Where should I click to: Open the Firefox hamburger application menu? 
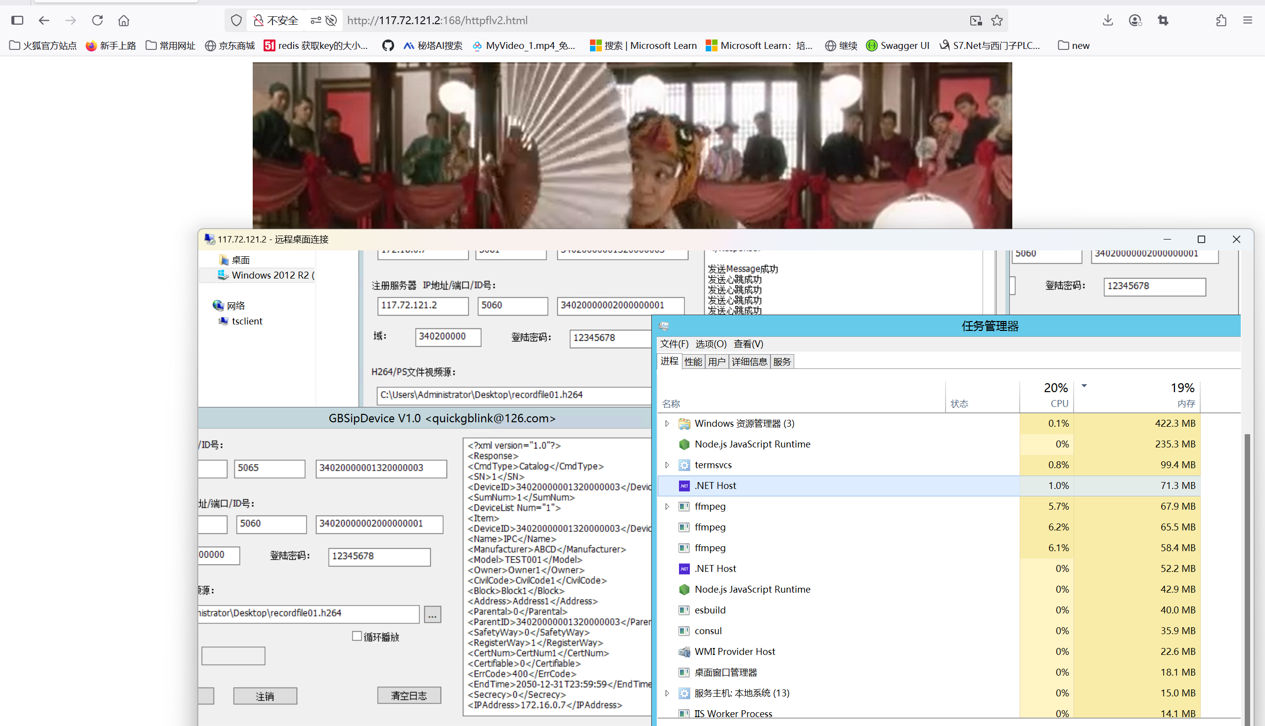click(1248, 20)
